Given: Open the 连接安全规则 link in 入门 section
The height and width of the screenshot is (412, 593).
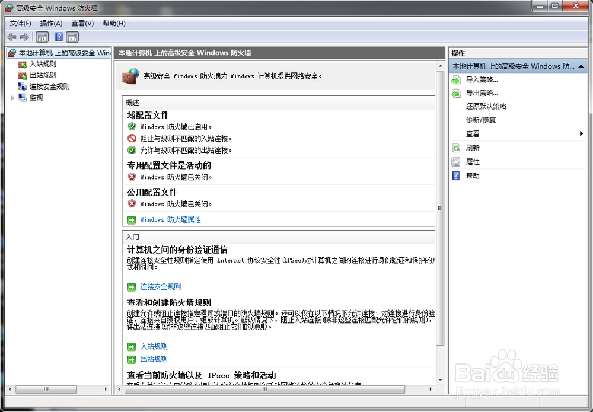Looking at the screenshot, I should (161, 287).
